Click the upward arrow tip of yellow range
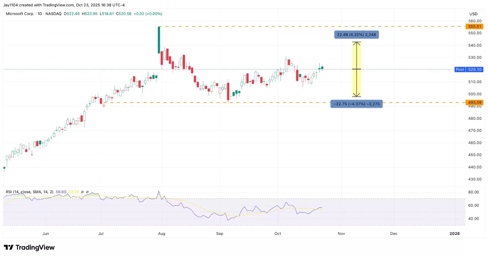This screenshot has width=488, height=257. tap(356, 42)
